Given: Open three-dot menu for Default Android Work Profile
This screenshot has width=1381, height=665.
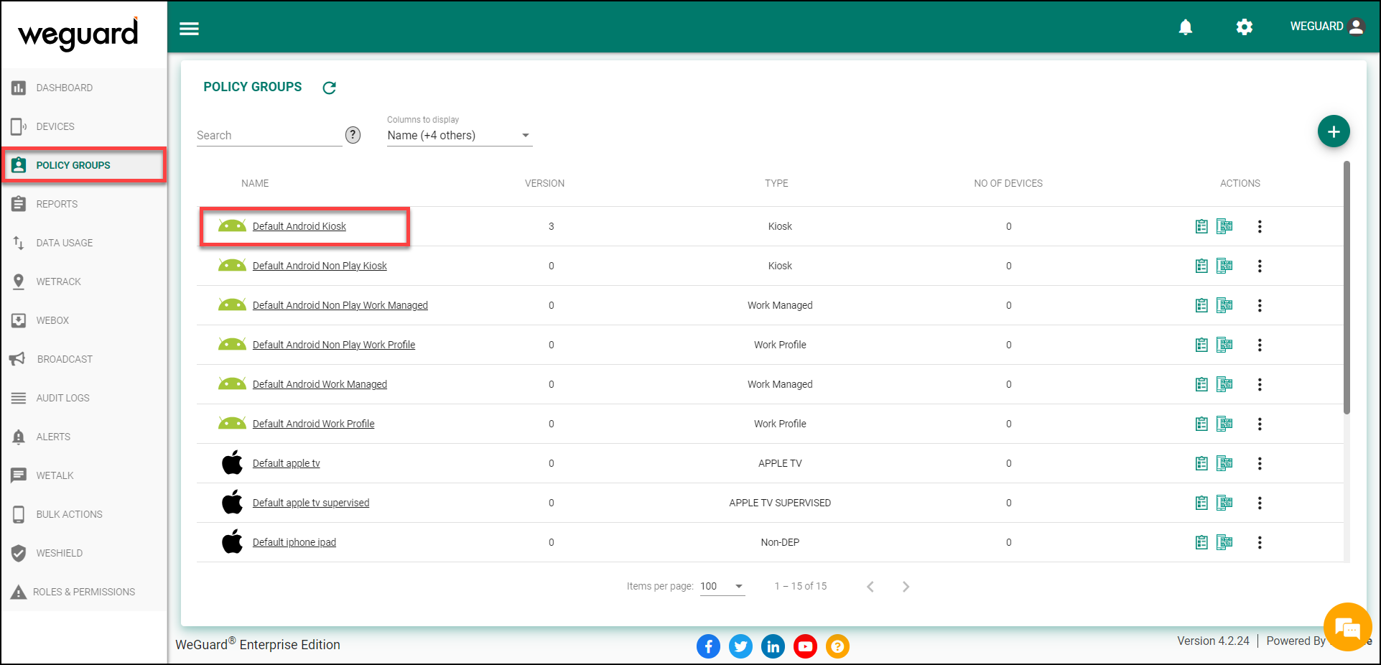Looking at the screenshot, I should tap(1260, 424).
